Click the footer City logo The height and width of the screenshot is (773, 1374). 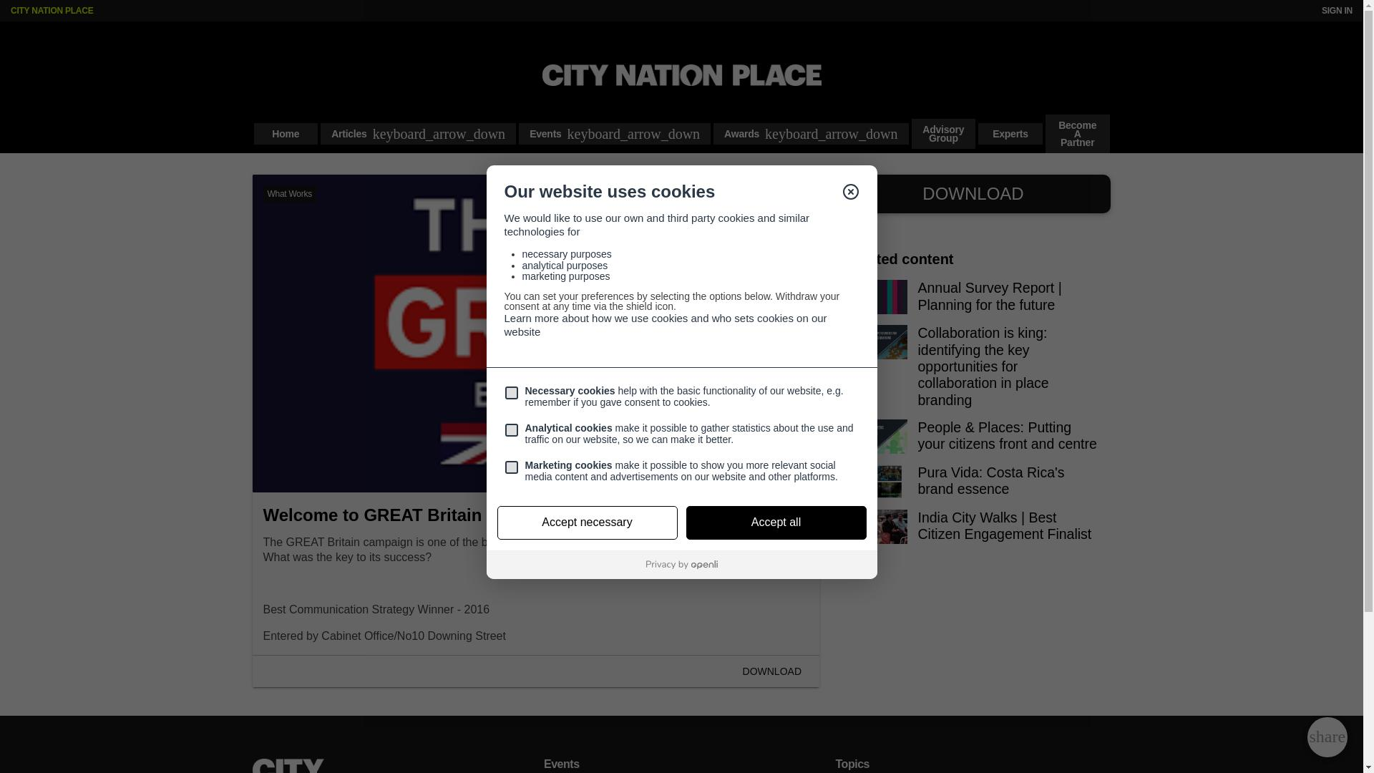pyautogui.click(x=288, y=765)
